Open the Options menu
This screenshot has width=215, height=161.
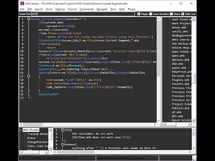point(60,9)
